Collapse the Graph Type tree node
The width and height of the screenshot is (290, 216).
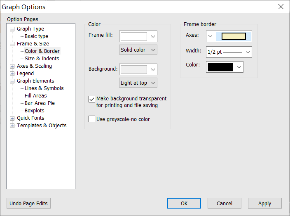click(12, 29)
